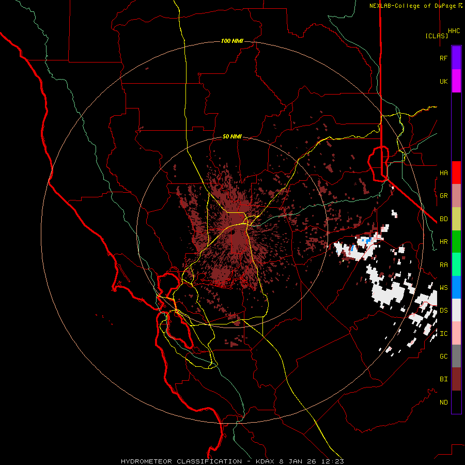This screenshot has height=465, width=465.
Task: Click the [CLAS] units label
Action: click(437, 36)
